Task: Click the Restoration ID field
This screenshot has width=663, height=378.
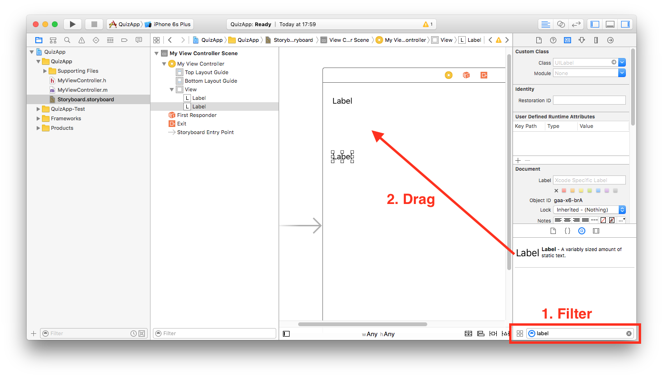Action: (x=589, y=100)
